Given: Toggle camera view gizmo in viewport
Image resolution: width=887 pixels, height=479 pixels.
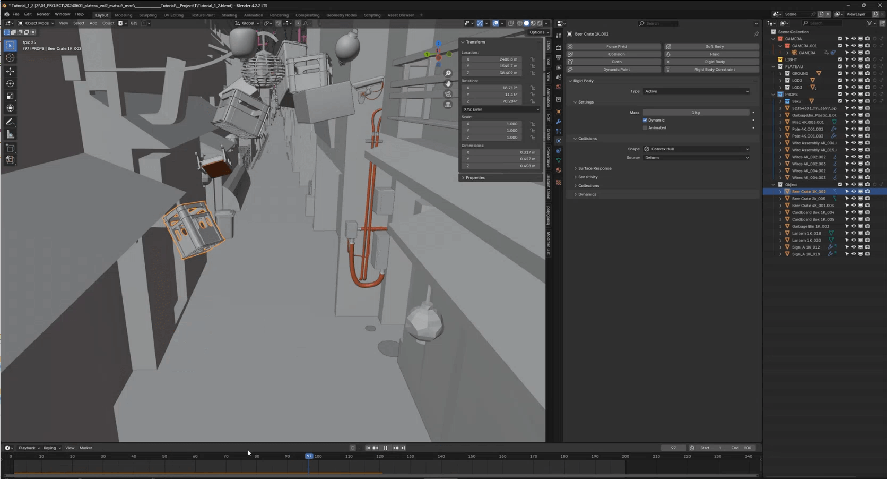Looking at the screenshot, I should point(448,94).
